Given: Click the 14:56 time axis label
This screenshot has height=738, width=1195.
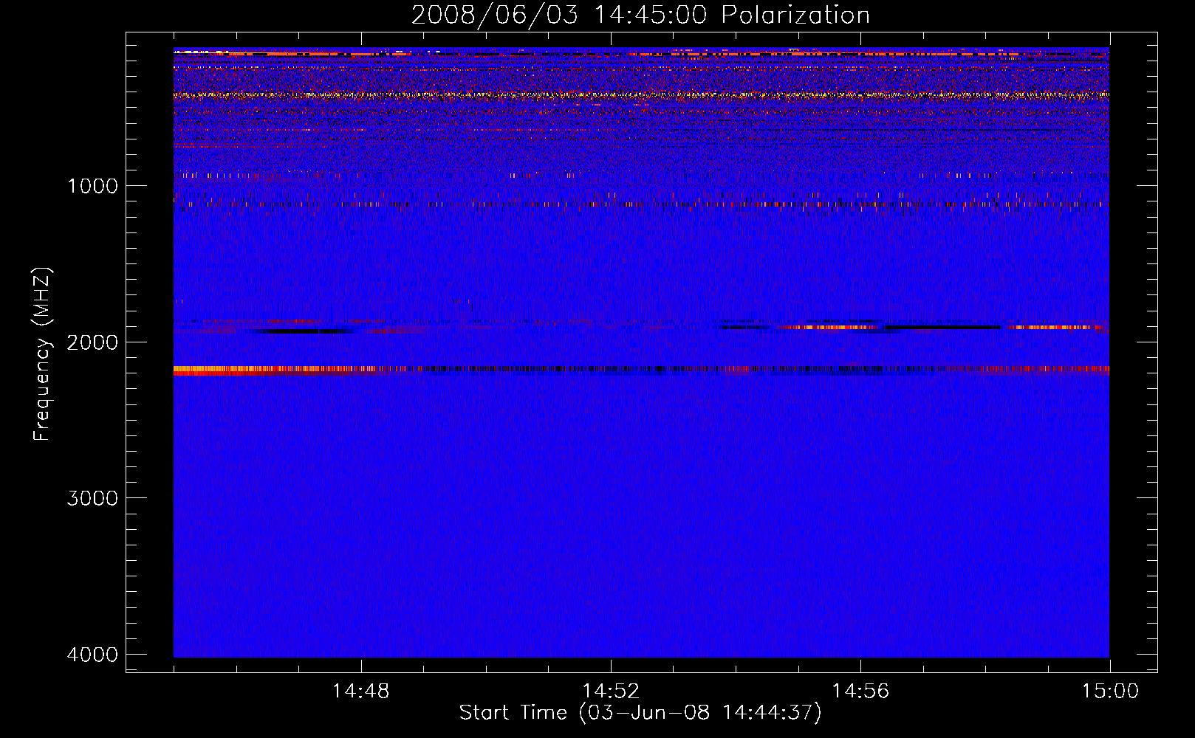Looking at the screenshot, I should (860, 692).
